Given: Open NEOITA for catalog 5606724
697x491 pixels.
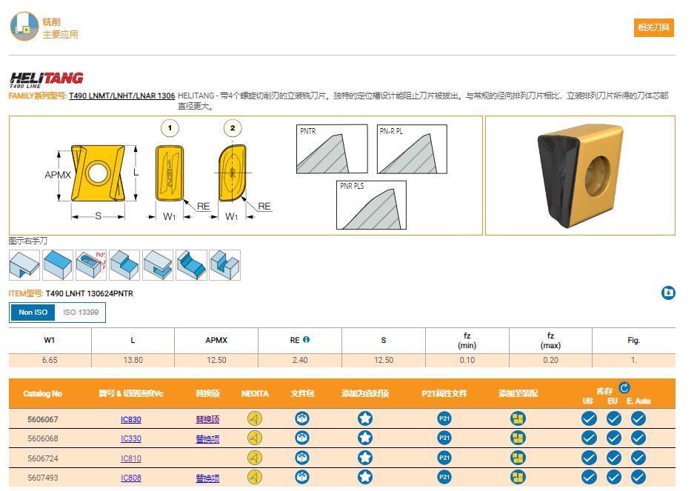Looking at the screenshot, I should tap(255, 458).
